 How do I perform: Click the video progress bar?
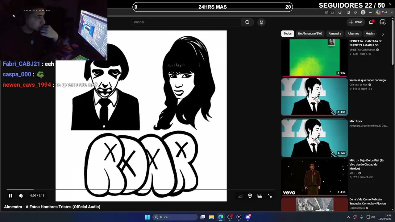pyautogui.click(x=141, y=189)
